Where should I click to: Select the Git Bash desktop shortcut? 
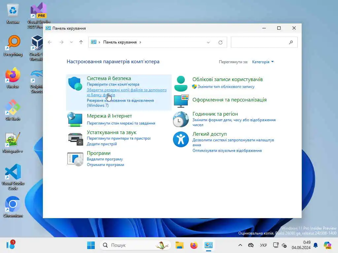[x=13, y=110]
